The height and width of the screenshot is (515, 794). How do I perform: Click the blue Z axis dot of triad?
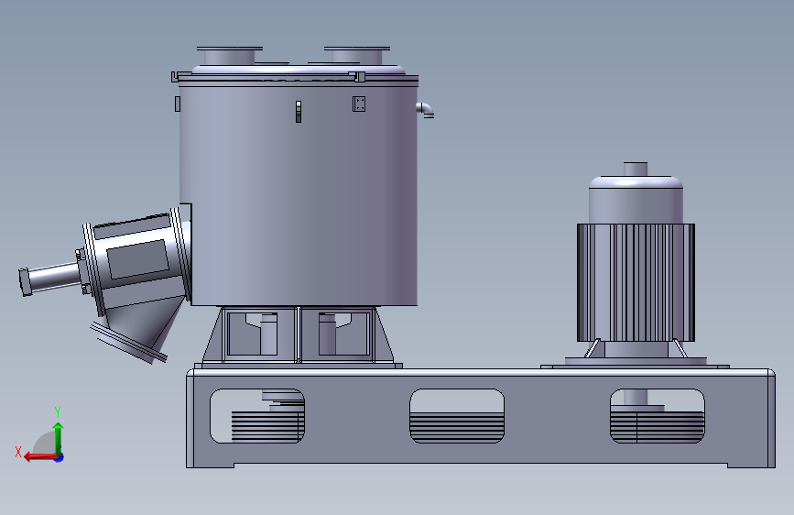point(60,458)
